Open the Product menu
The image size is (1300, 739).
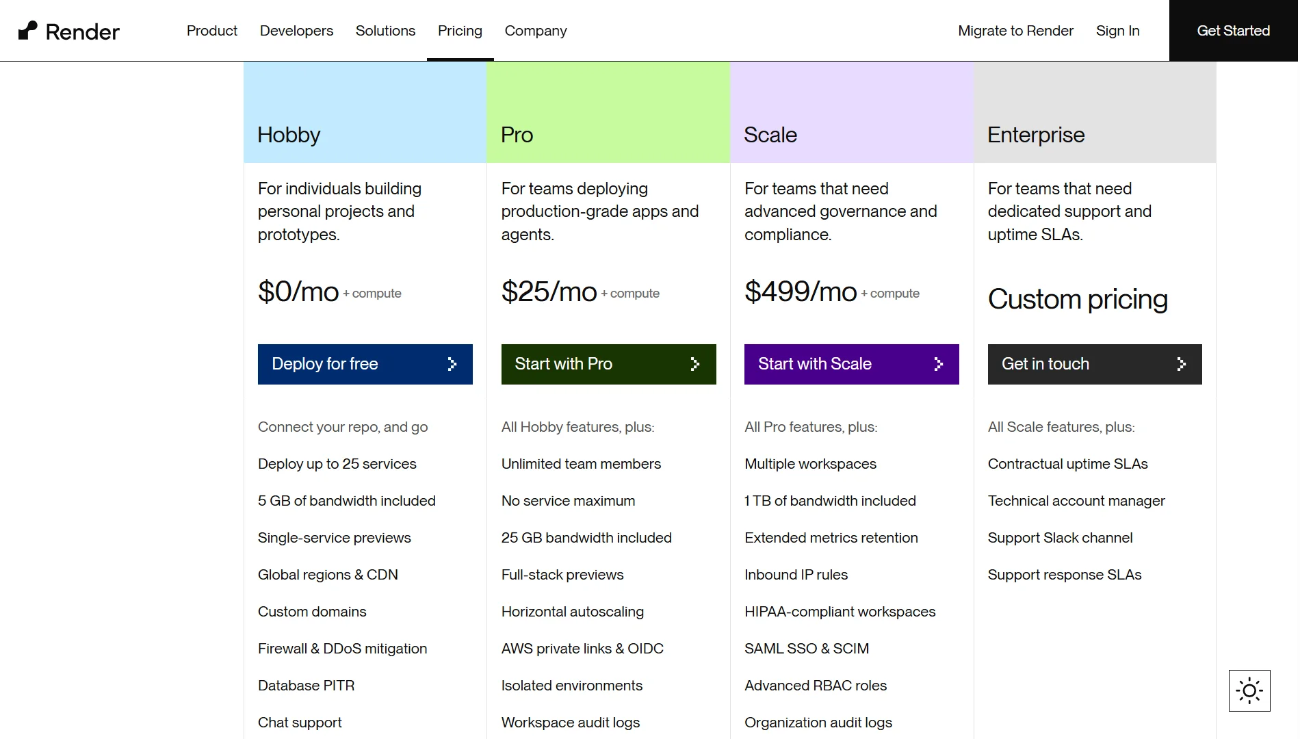point(212,31)
